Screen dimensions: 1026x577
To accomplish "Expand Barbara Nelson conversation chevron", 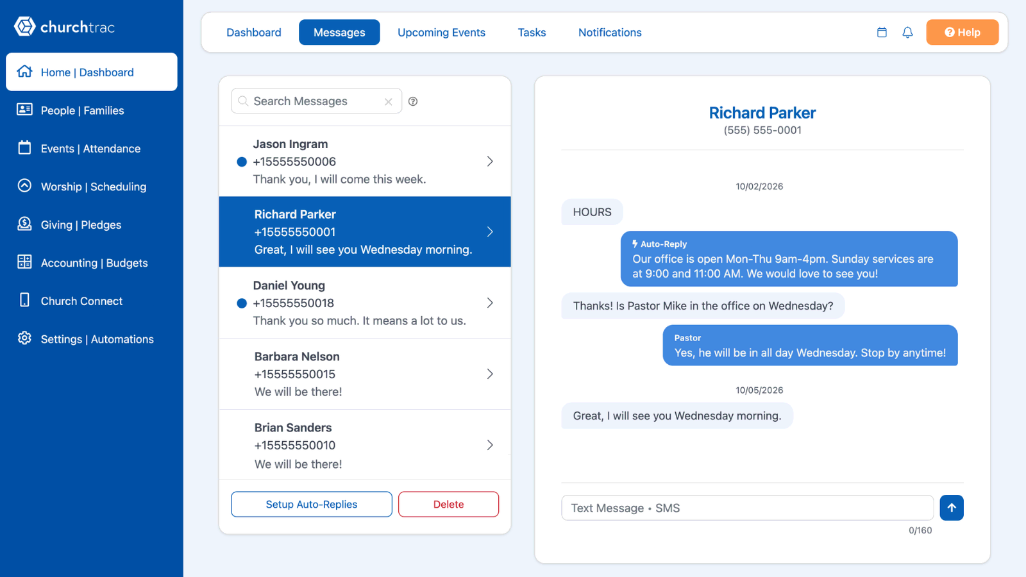I will (x=490, y=374).
